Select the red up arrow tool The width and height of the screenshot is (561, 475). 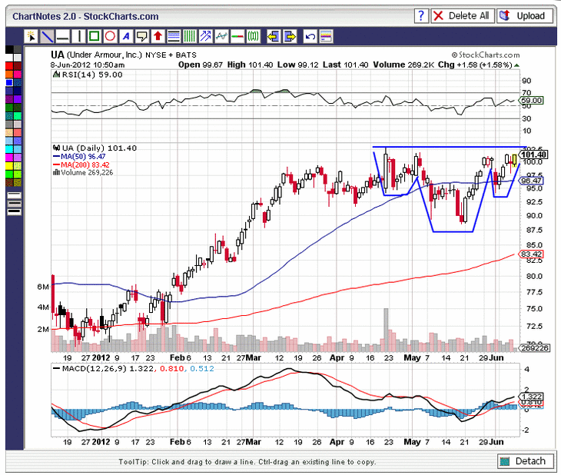tap(158, 36)
